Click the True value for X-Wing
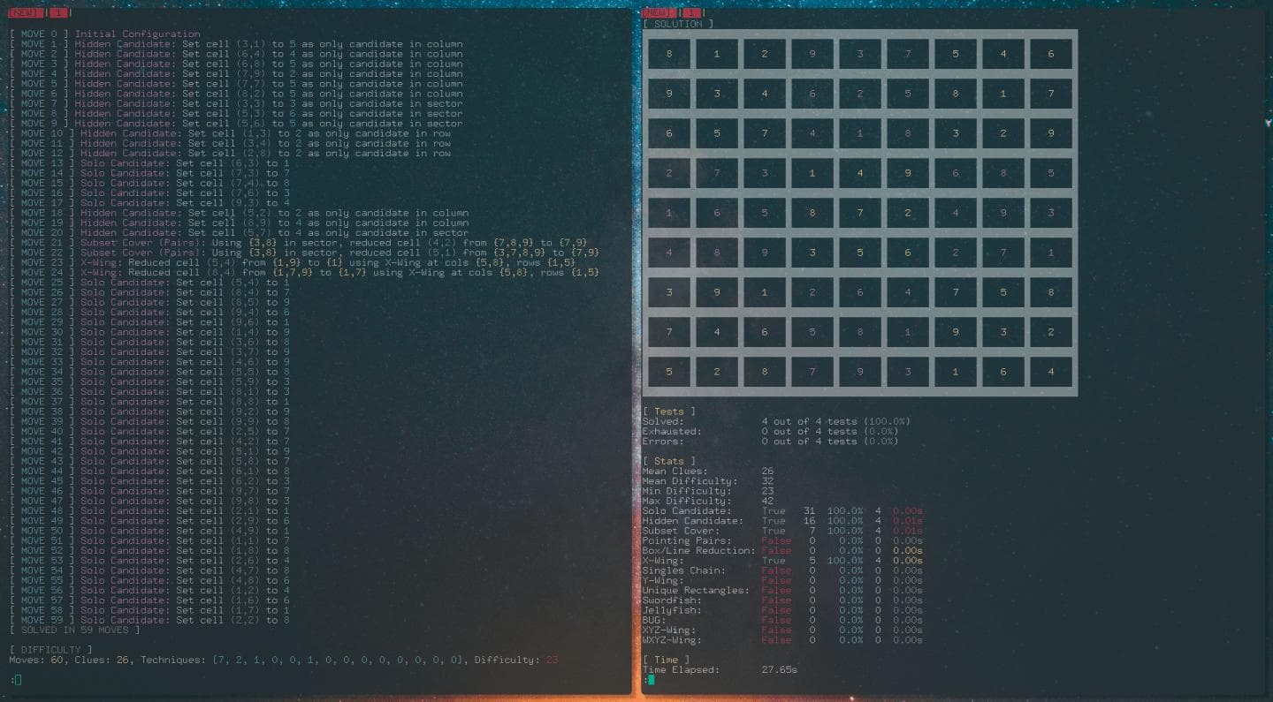Viewport: 1273px width, 702px height. coord(773,561)
